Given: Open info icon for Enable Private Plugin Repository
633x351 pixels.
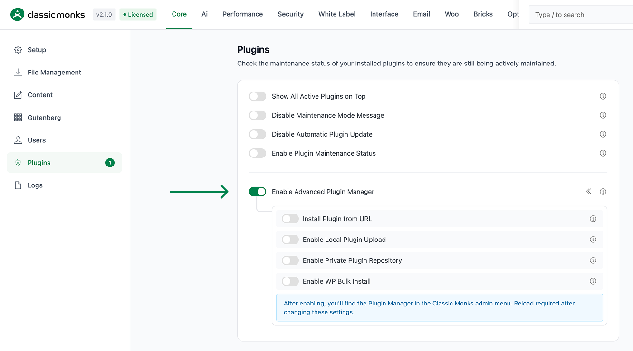Looking at the screenshot, I should 593,260.
